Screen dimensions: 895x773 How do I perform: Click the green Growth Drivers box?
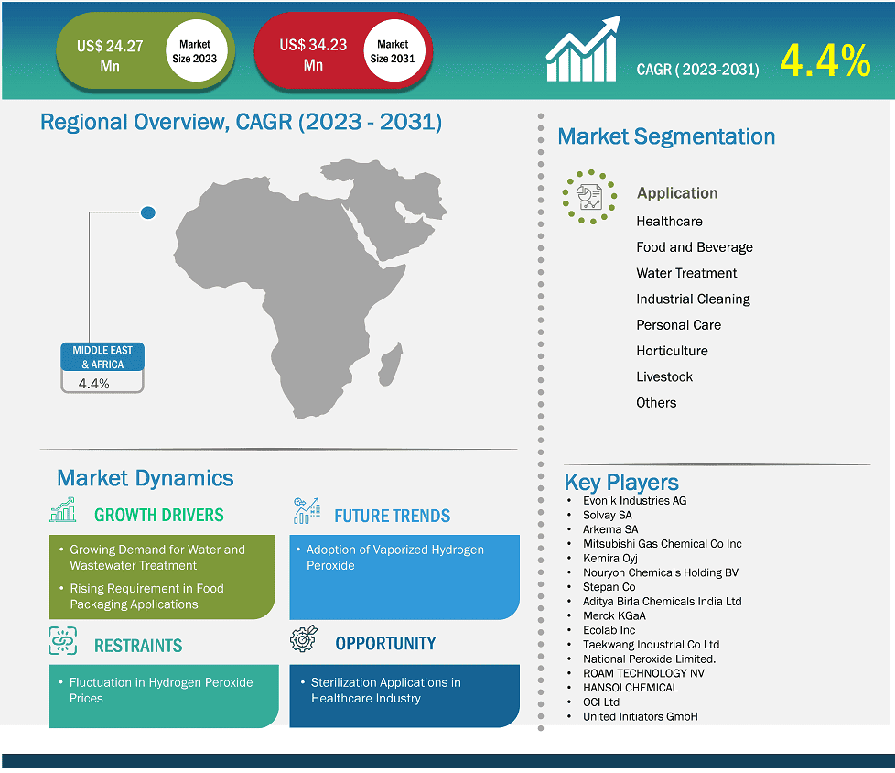click(161, 577)
